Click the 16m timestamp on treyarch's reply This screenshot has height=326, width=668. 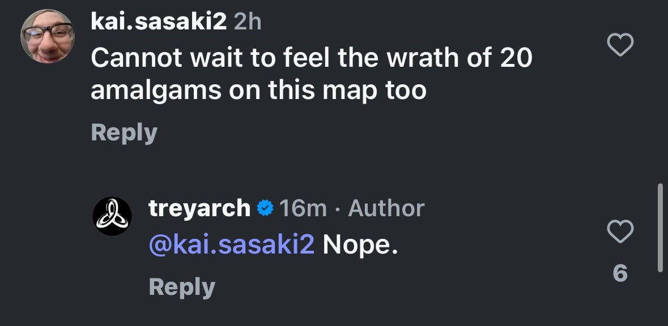pyautogui.click(x=303, y=209)
